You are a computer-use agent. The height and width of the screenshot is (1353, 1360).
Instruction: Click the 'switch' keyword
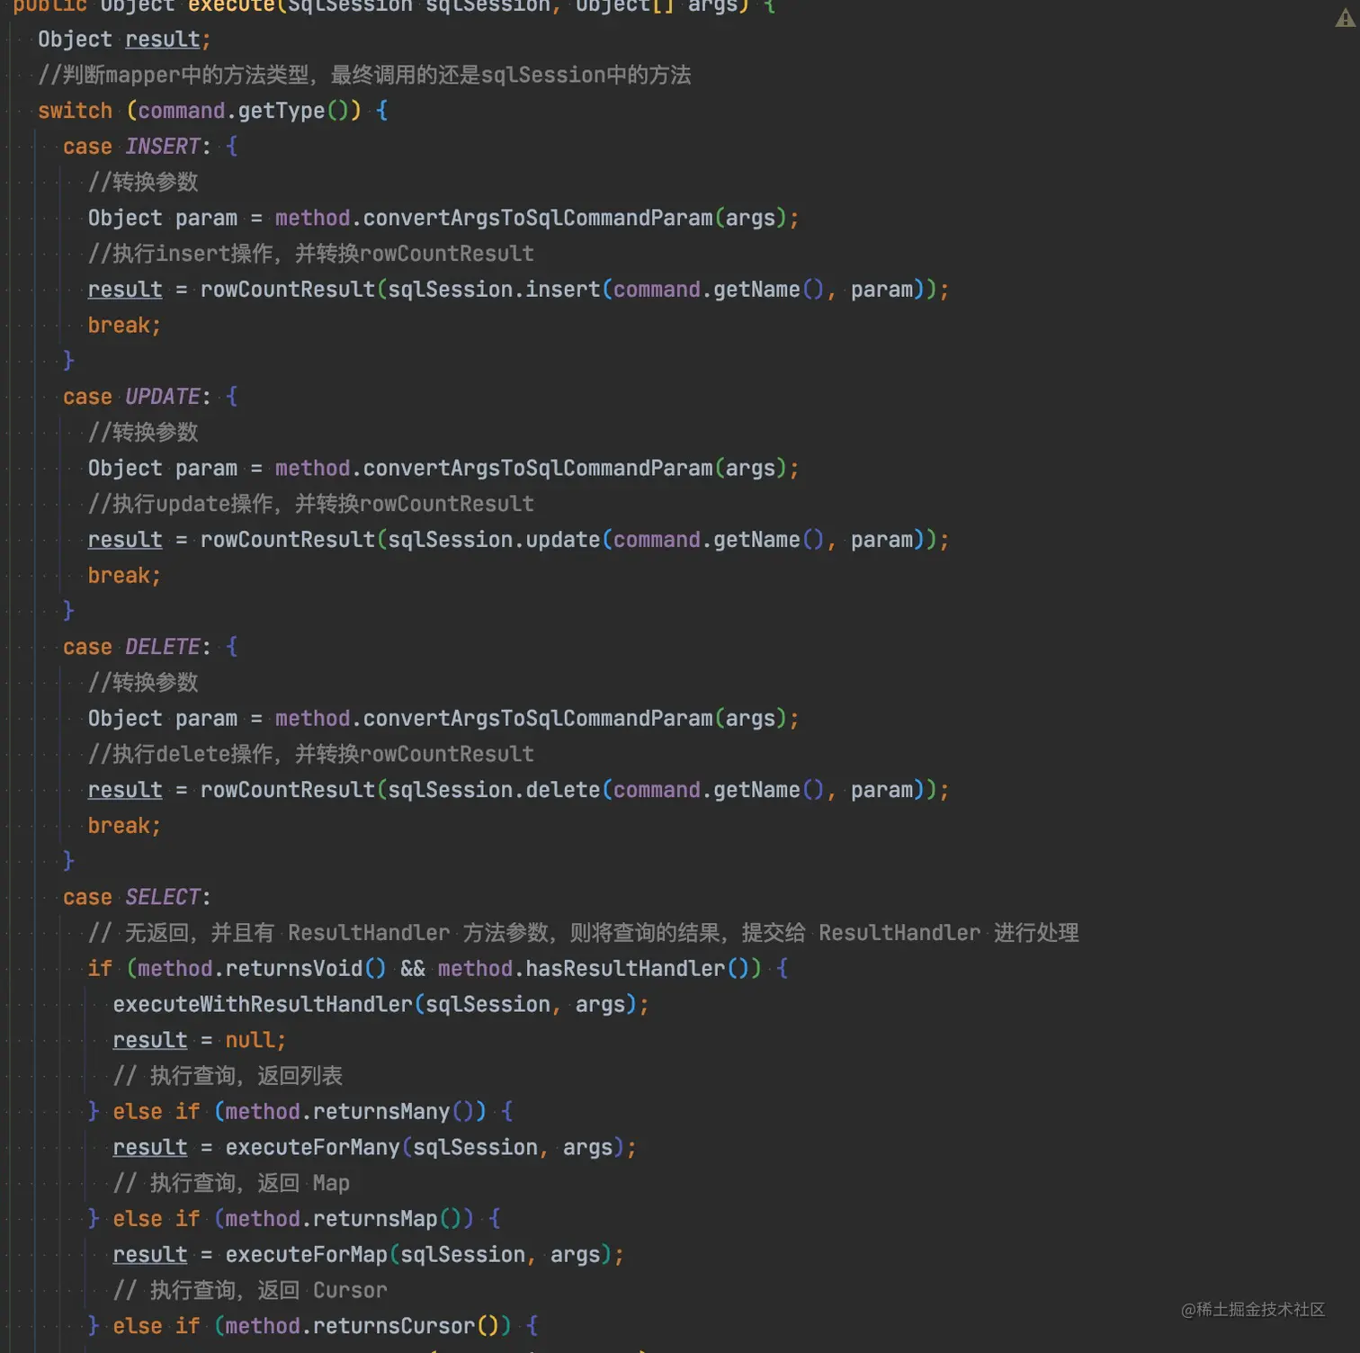click(76, 111)
